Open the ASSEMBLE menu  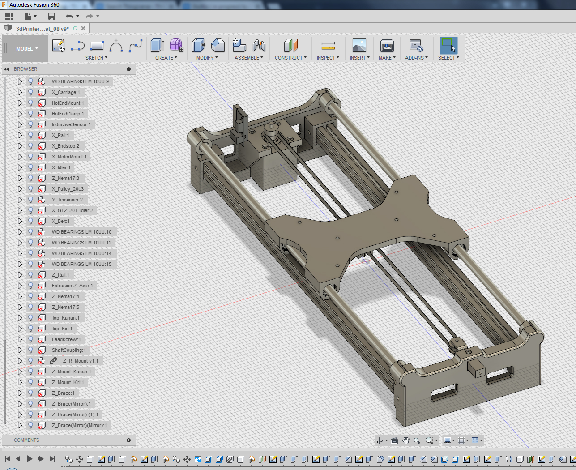pyautogui.click(x=249, y=58)
